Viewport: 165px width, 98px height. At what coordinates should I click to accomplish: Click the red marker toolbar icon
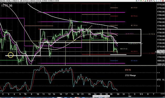tap(148, 1)
